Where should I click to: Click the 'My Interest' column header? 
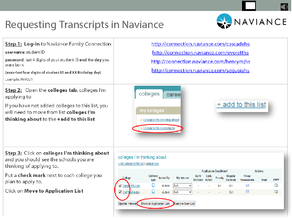point(183,178)
